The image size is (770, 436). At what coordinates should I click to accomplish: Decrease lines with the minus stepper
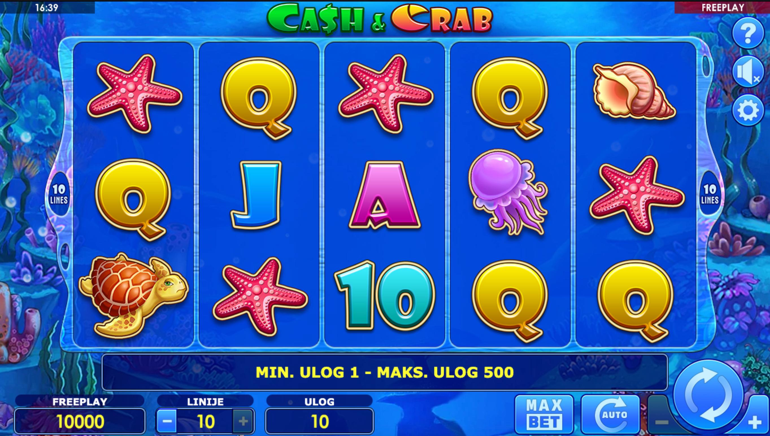(x=167, y=421)
